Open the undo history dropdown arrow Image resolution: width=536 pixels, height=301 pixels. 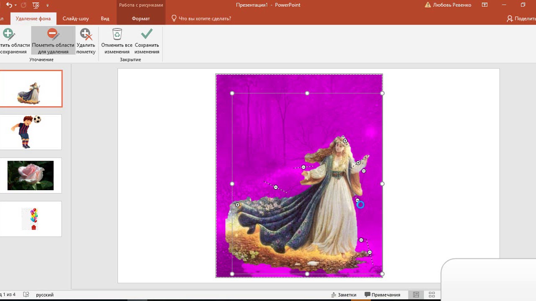[16, 5]
